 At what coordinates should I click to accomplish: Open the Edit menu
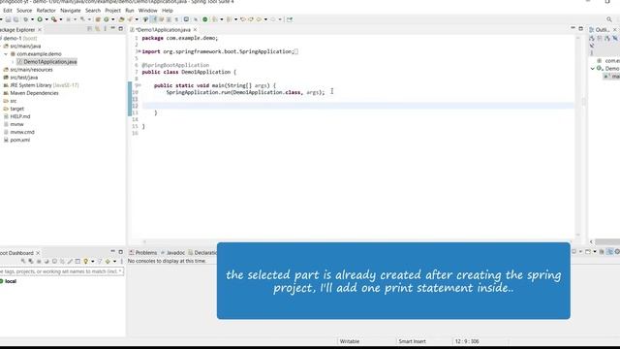click(x=8, y=11)
